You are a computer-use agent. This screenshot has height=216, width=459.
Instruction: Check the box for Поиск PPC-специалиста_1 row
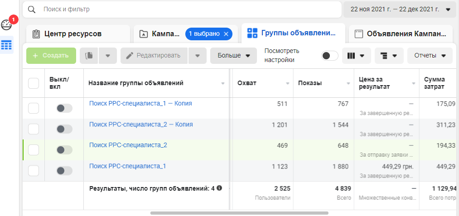pyautogui.click(x=34, y=171)
